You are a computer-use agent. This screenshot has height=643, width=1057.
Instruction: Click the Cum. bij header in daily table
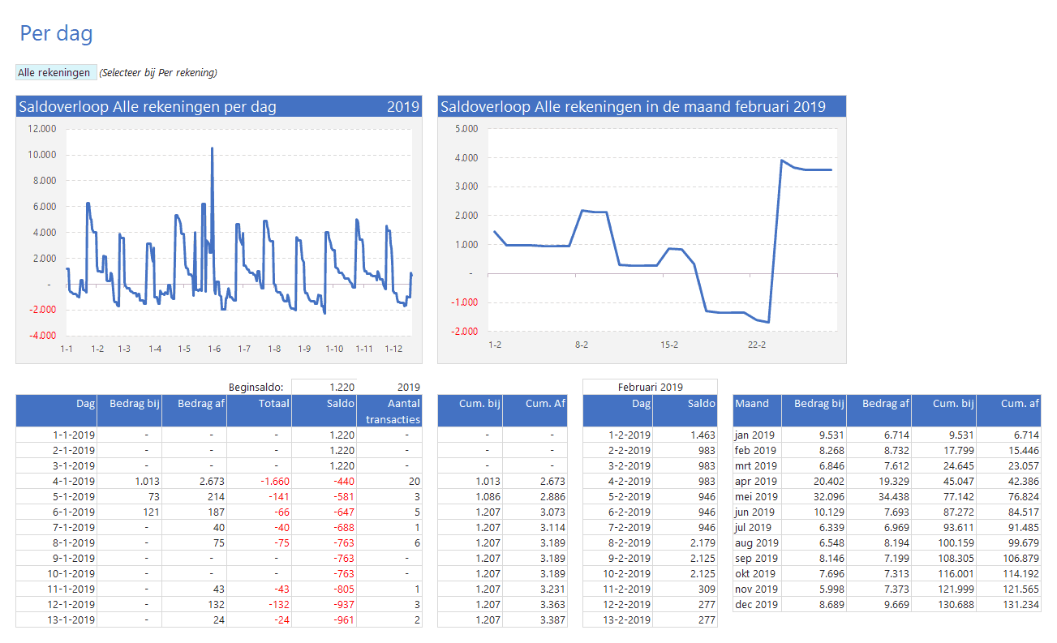click(x=470, y=403)
